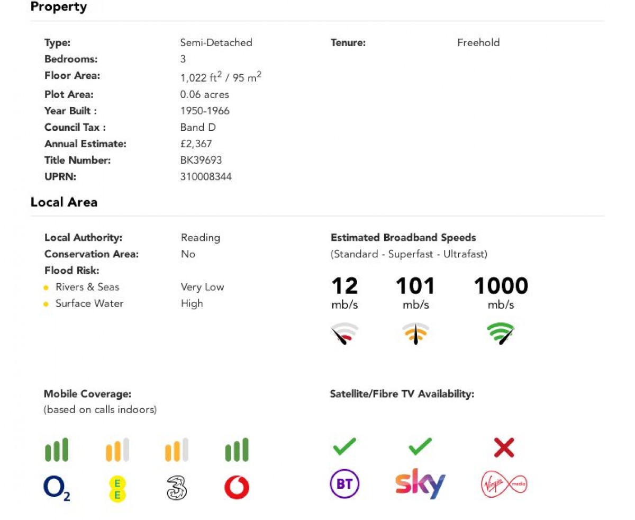Click the green ultrafast speed gauge icon

pyautogui.click(x=501, y=334)
